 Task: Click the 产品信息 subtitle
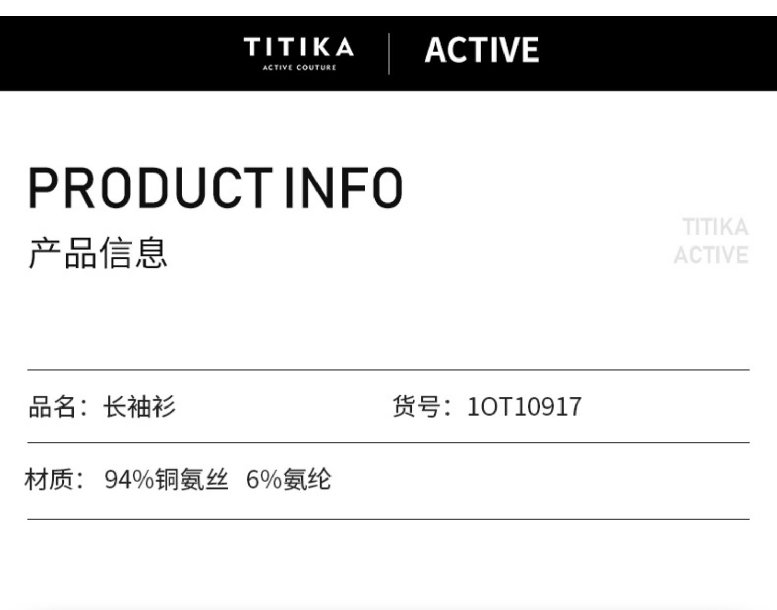click(98, 253)
